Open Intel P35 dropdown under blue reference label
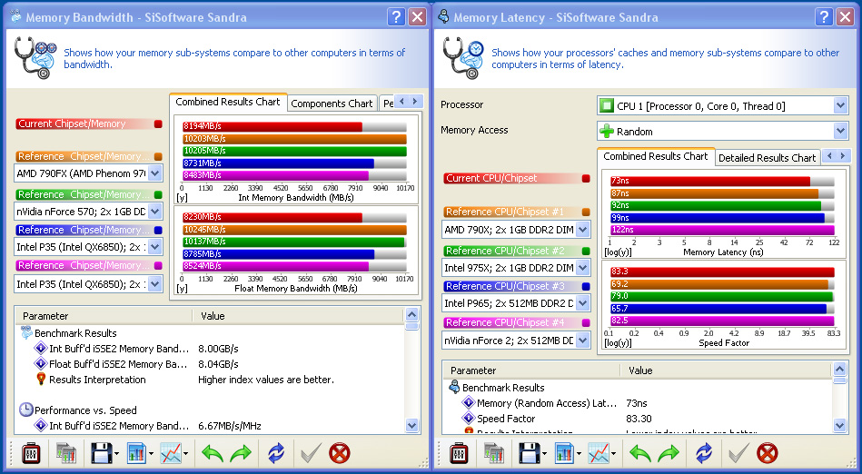The height and width of the screenshot is (474, 862). click(155, 247)
